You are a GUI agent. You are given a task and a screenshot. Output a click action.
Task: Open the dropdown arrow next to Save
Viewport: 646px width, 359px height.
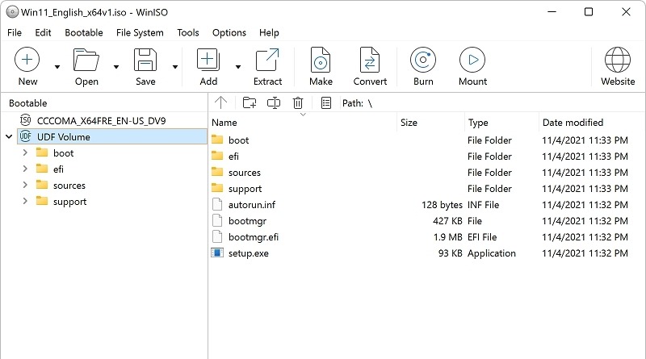pyautogui.click(x=175, y=67)
